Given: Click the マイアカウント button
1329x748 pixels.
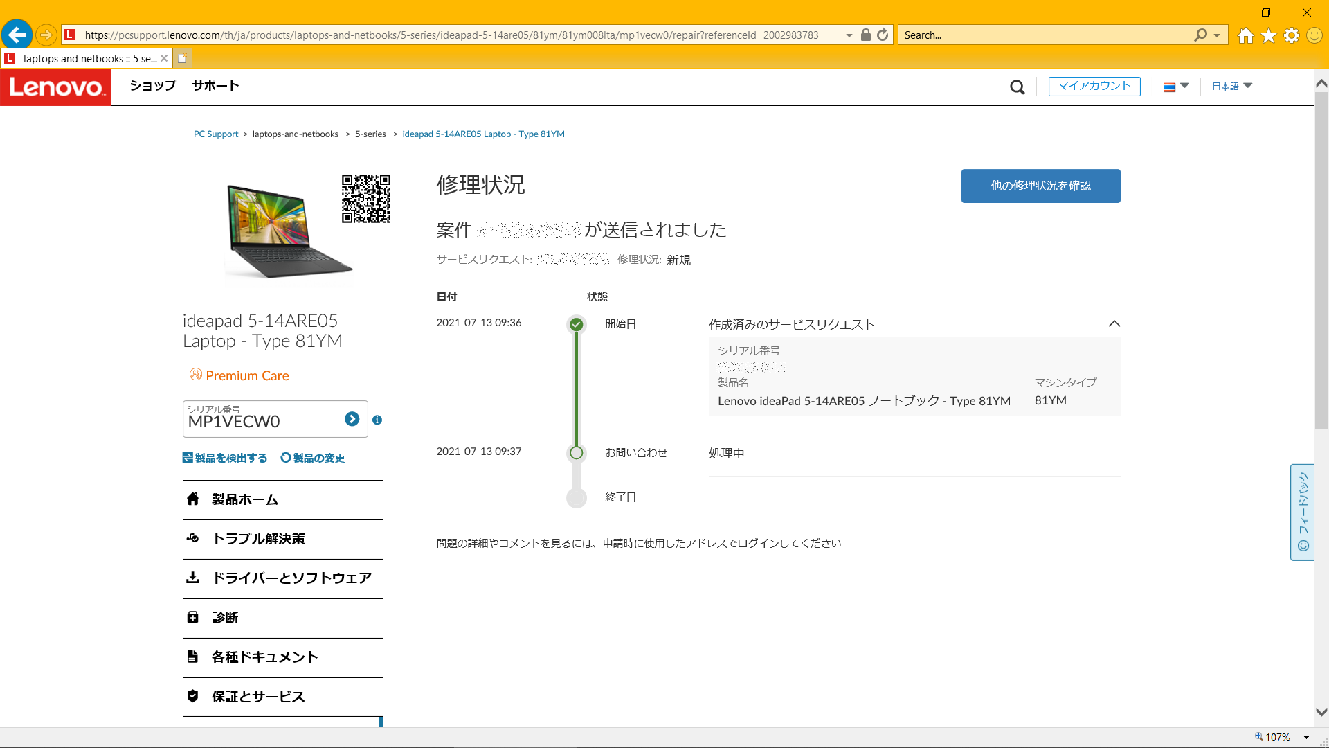Looking at the screenshot, I should click(x=1094, y=86).
